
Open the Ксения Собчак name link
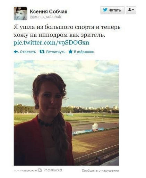(x=49, y=11)
